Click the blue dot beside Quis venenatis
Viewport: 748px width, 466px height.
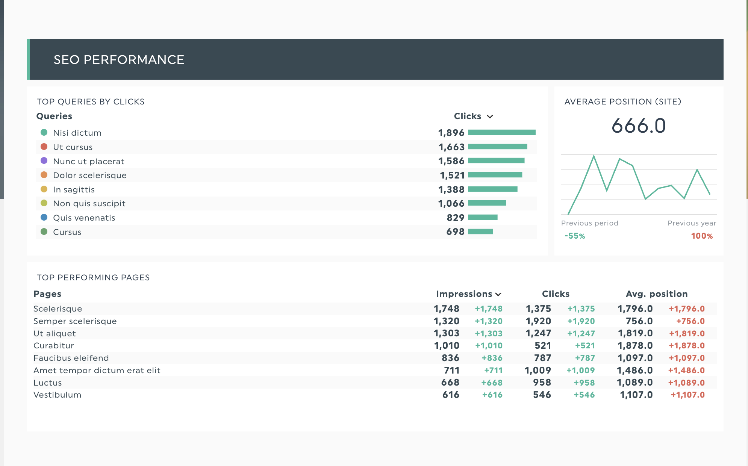(x=44, y=217)
